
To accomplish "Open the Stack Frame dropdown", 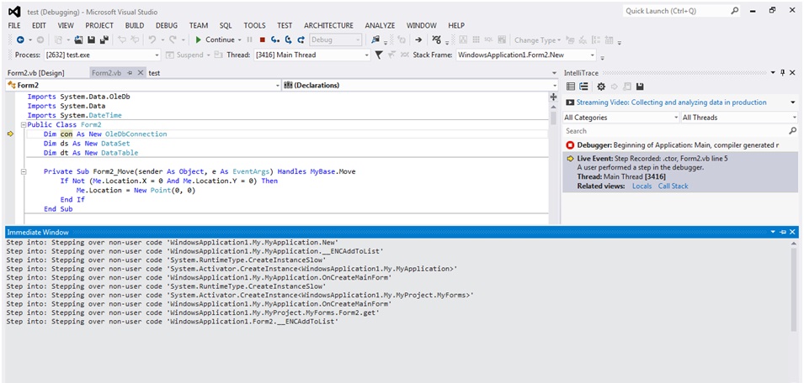I will pos(592,55).
